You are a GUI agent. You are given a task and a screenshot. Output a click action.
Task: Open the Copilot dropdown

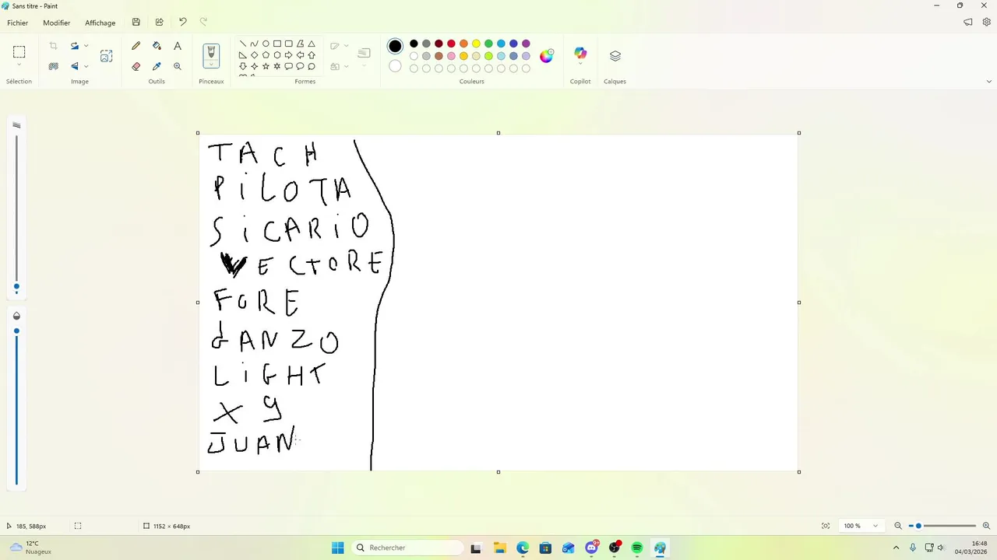pos(580,65)
